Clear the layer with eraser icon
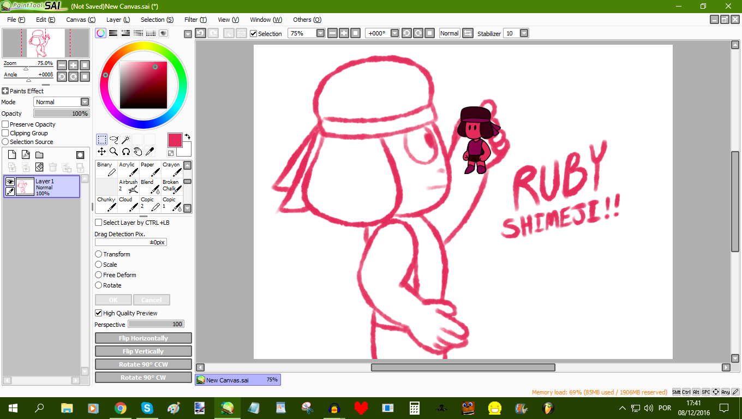742x419 pixels. click(x=39, y=167)
